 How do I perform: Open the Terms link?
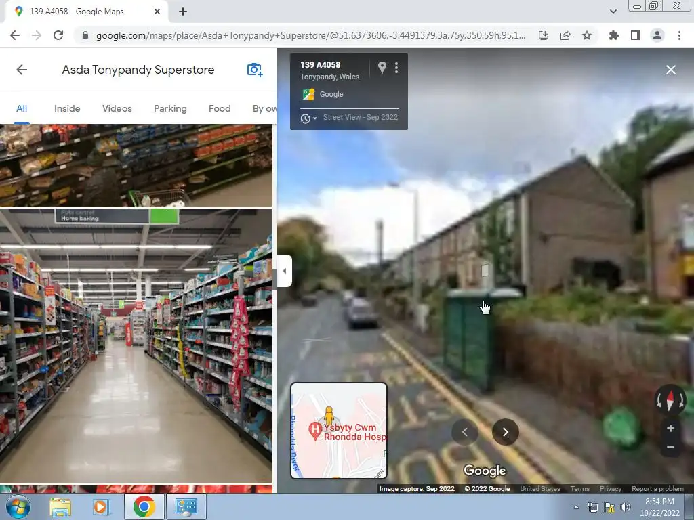coord(580,489)
